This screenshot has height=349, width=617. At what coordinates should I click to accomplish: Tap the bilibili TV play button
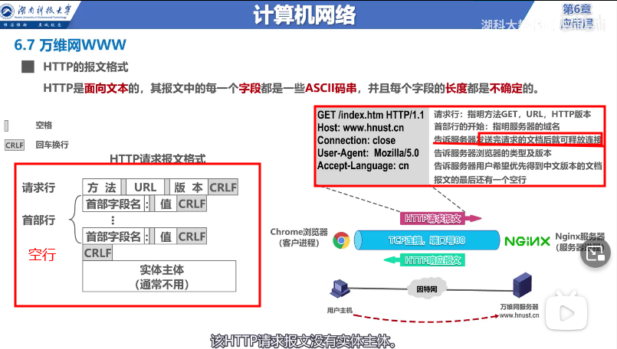(566, 312)
